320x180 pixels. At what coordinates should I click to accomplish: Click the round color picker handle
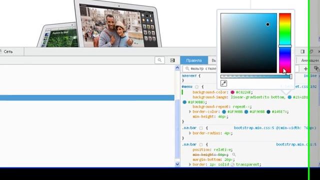click(267, 24)
